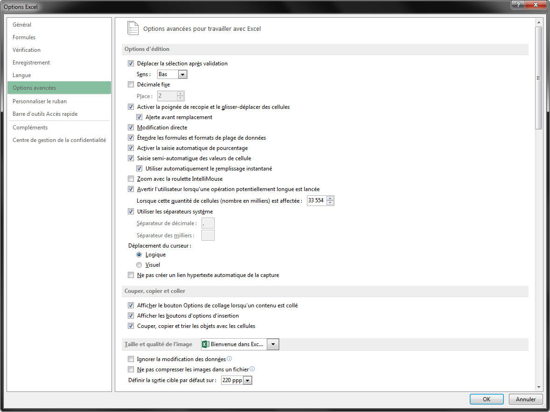This screenshot has height=412, width=550.
Task: Open the "Enregistrement" category
Action: (59, 63)
